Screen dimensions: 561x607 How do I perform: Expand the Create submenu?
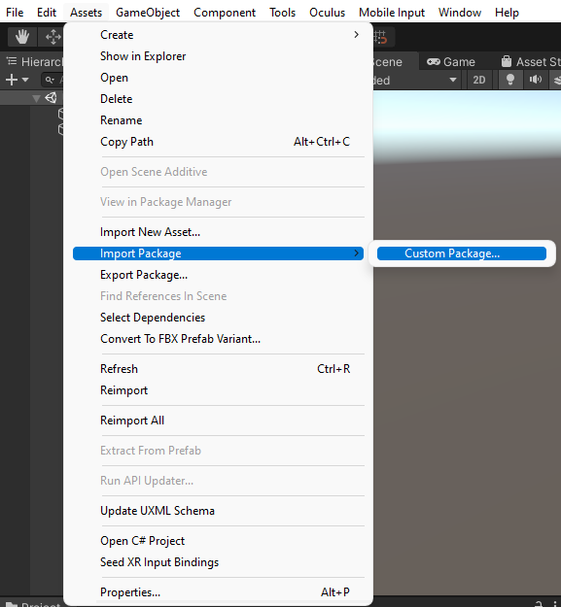click(218, 35)
